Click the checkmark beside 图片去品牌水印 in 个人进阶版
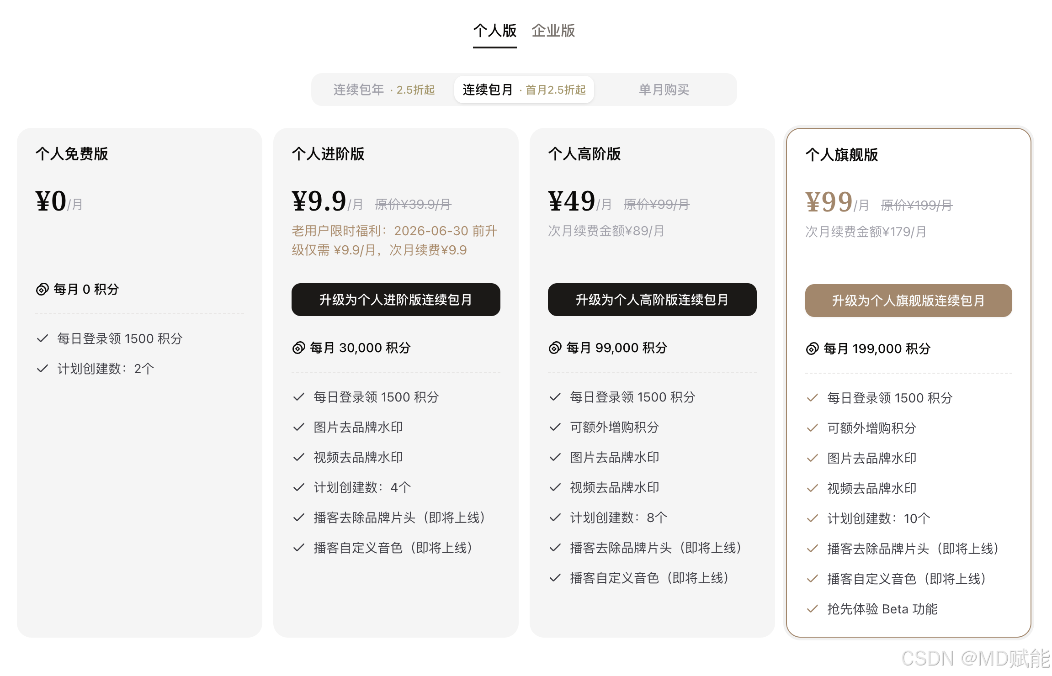Screen dimensions: 1052x676 298,427
